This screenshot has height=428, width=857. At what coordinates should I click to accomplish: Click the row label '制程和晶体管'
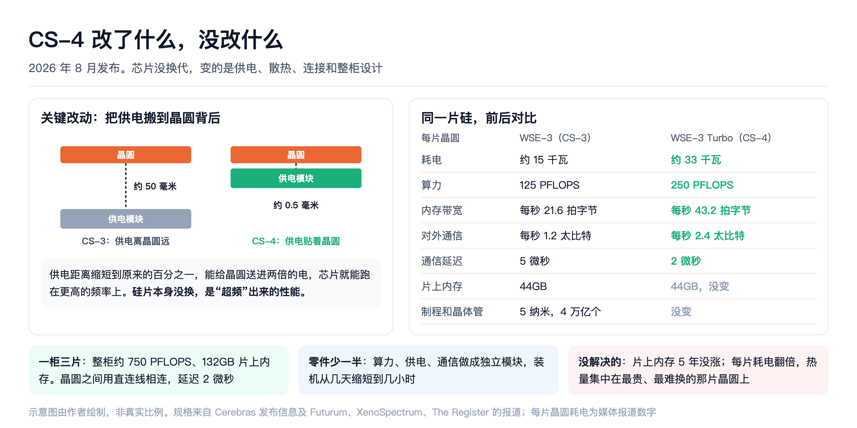tap(452, 312)
